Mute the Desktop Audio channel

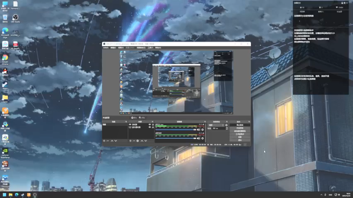(x=199, y=138)
